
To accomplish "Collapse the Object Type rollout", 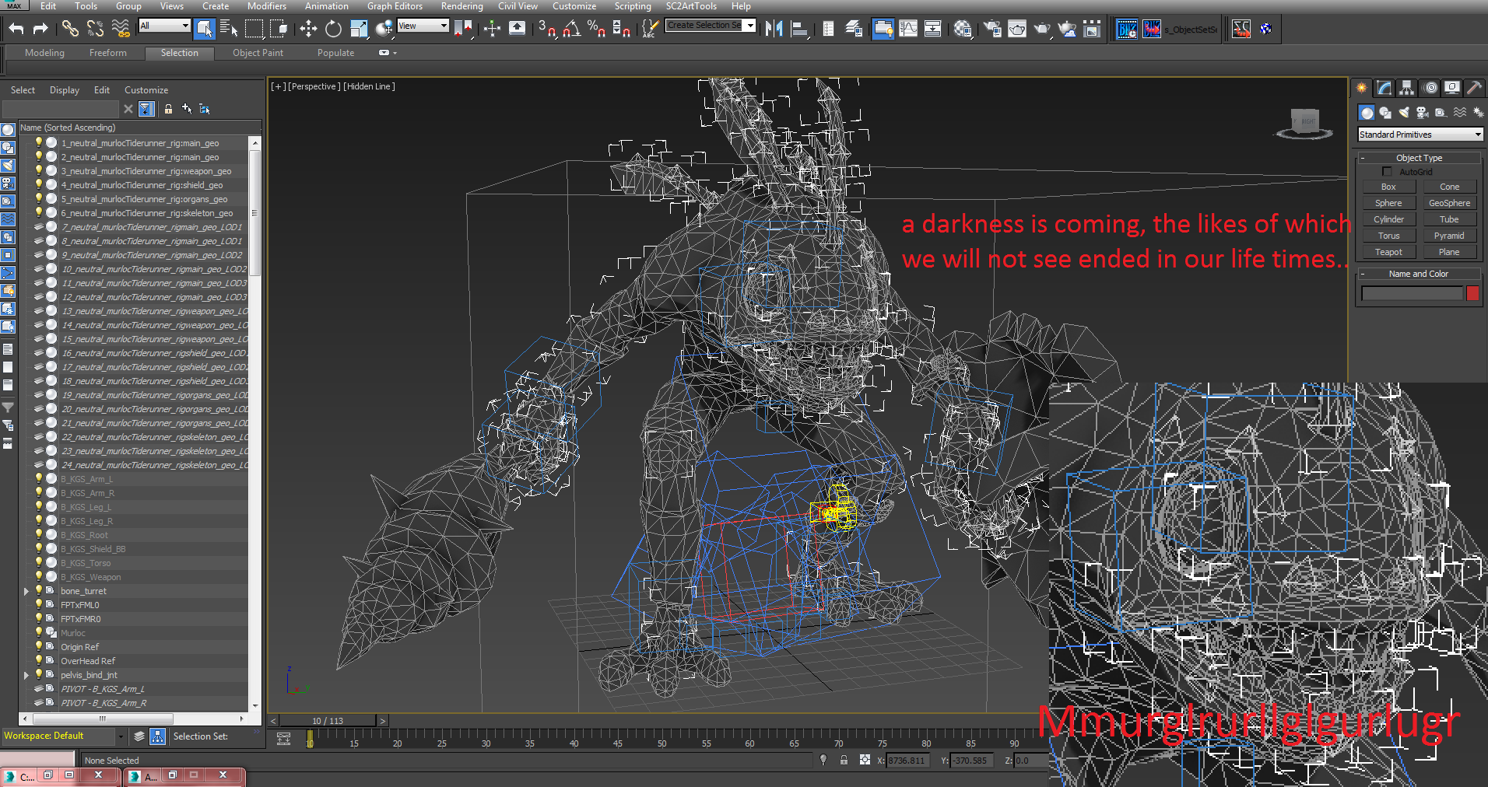I will coord(1420,158).
